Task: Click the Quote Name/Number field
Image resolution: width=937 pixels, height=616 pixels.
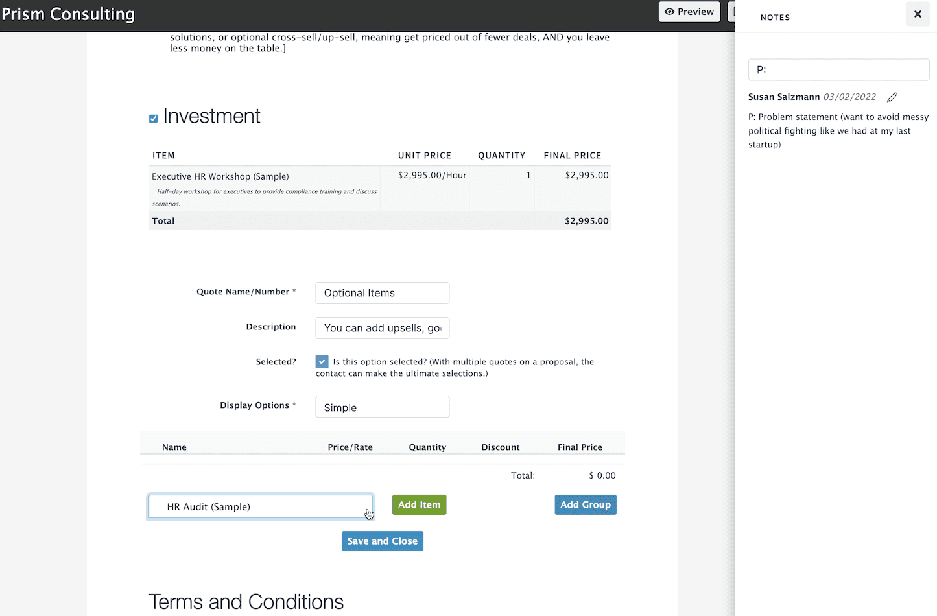Action: point(383,293)
